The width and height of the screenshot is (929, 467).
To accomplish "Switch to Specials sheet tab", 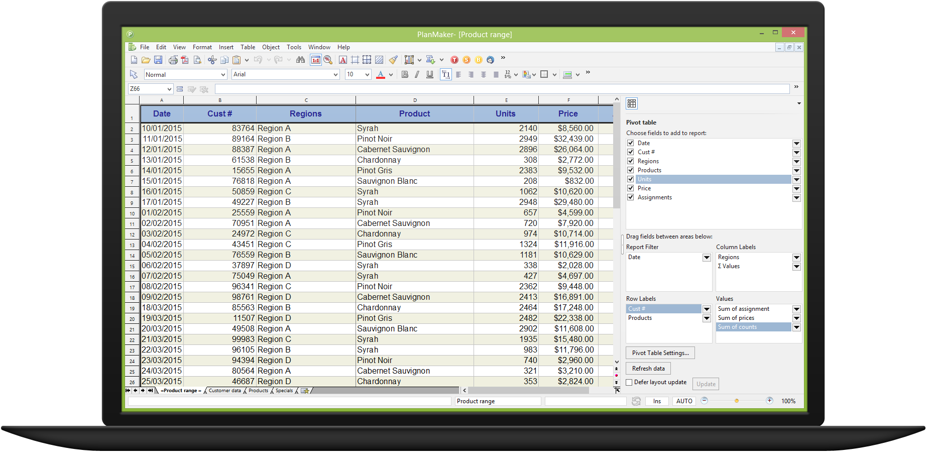I will pyautogui.click(x=284, y=391).
